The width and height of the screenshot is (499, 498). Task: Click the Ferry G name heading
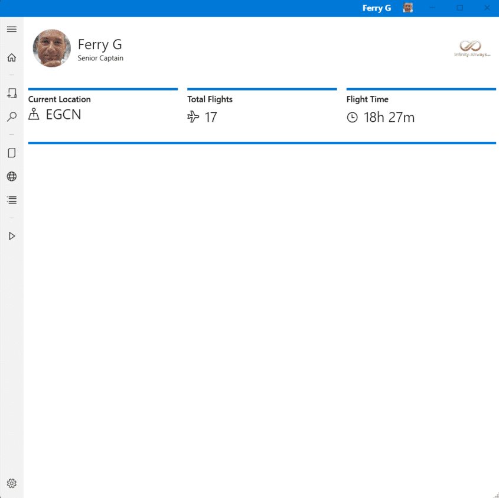pos(100,44)
